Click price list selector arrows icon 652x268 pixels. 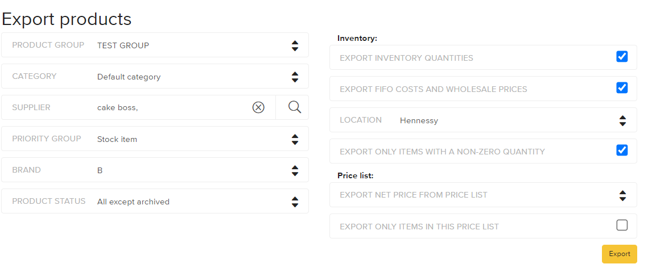[622, 195]
